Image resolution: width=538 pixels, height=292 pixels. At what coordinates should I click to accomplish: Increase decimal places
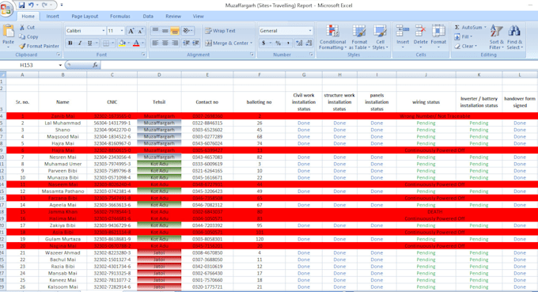pos(299,44)
